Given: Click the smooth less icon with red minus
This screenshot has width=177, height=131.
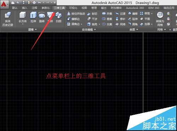Looking at the screenshot, I should point(169,19).
